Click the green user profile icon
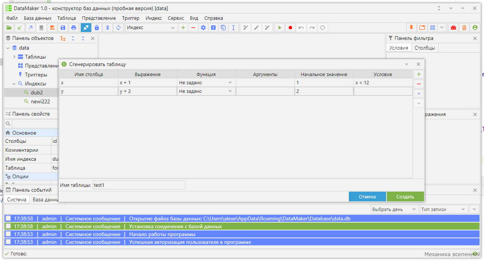This screenshot has height=261, width=484. (475, 28)
